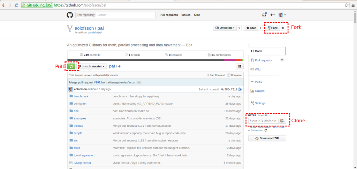
Task: Open the notifications inbox icon
Action: tap(264, 15)
